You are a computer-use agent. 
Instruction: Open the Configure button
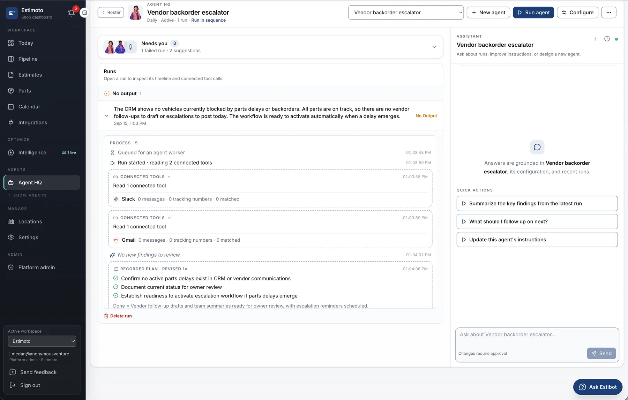pos(577,13)
